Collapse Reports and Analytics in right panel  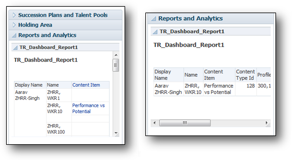[x=154, y=19]
